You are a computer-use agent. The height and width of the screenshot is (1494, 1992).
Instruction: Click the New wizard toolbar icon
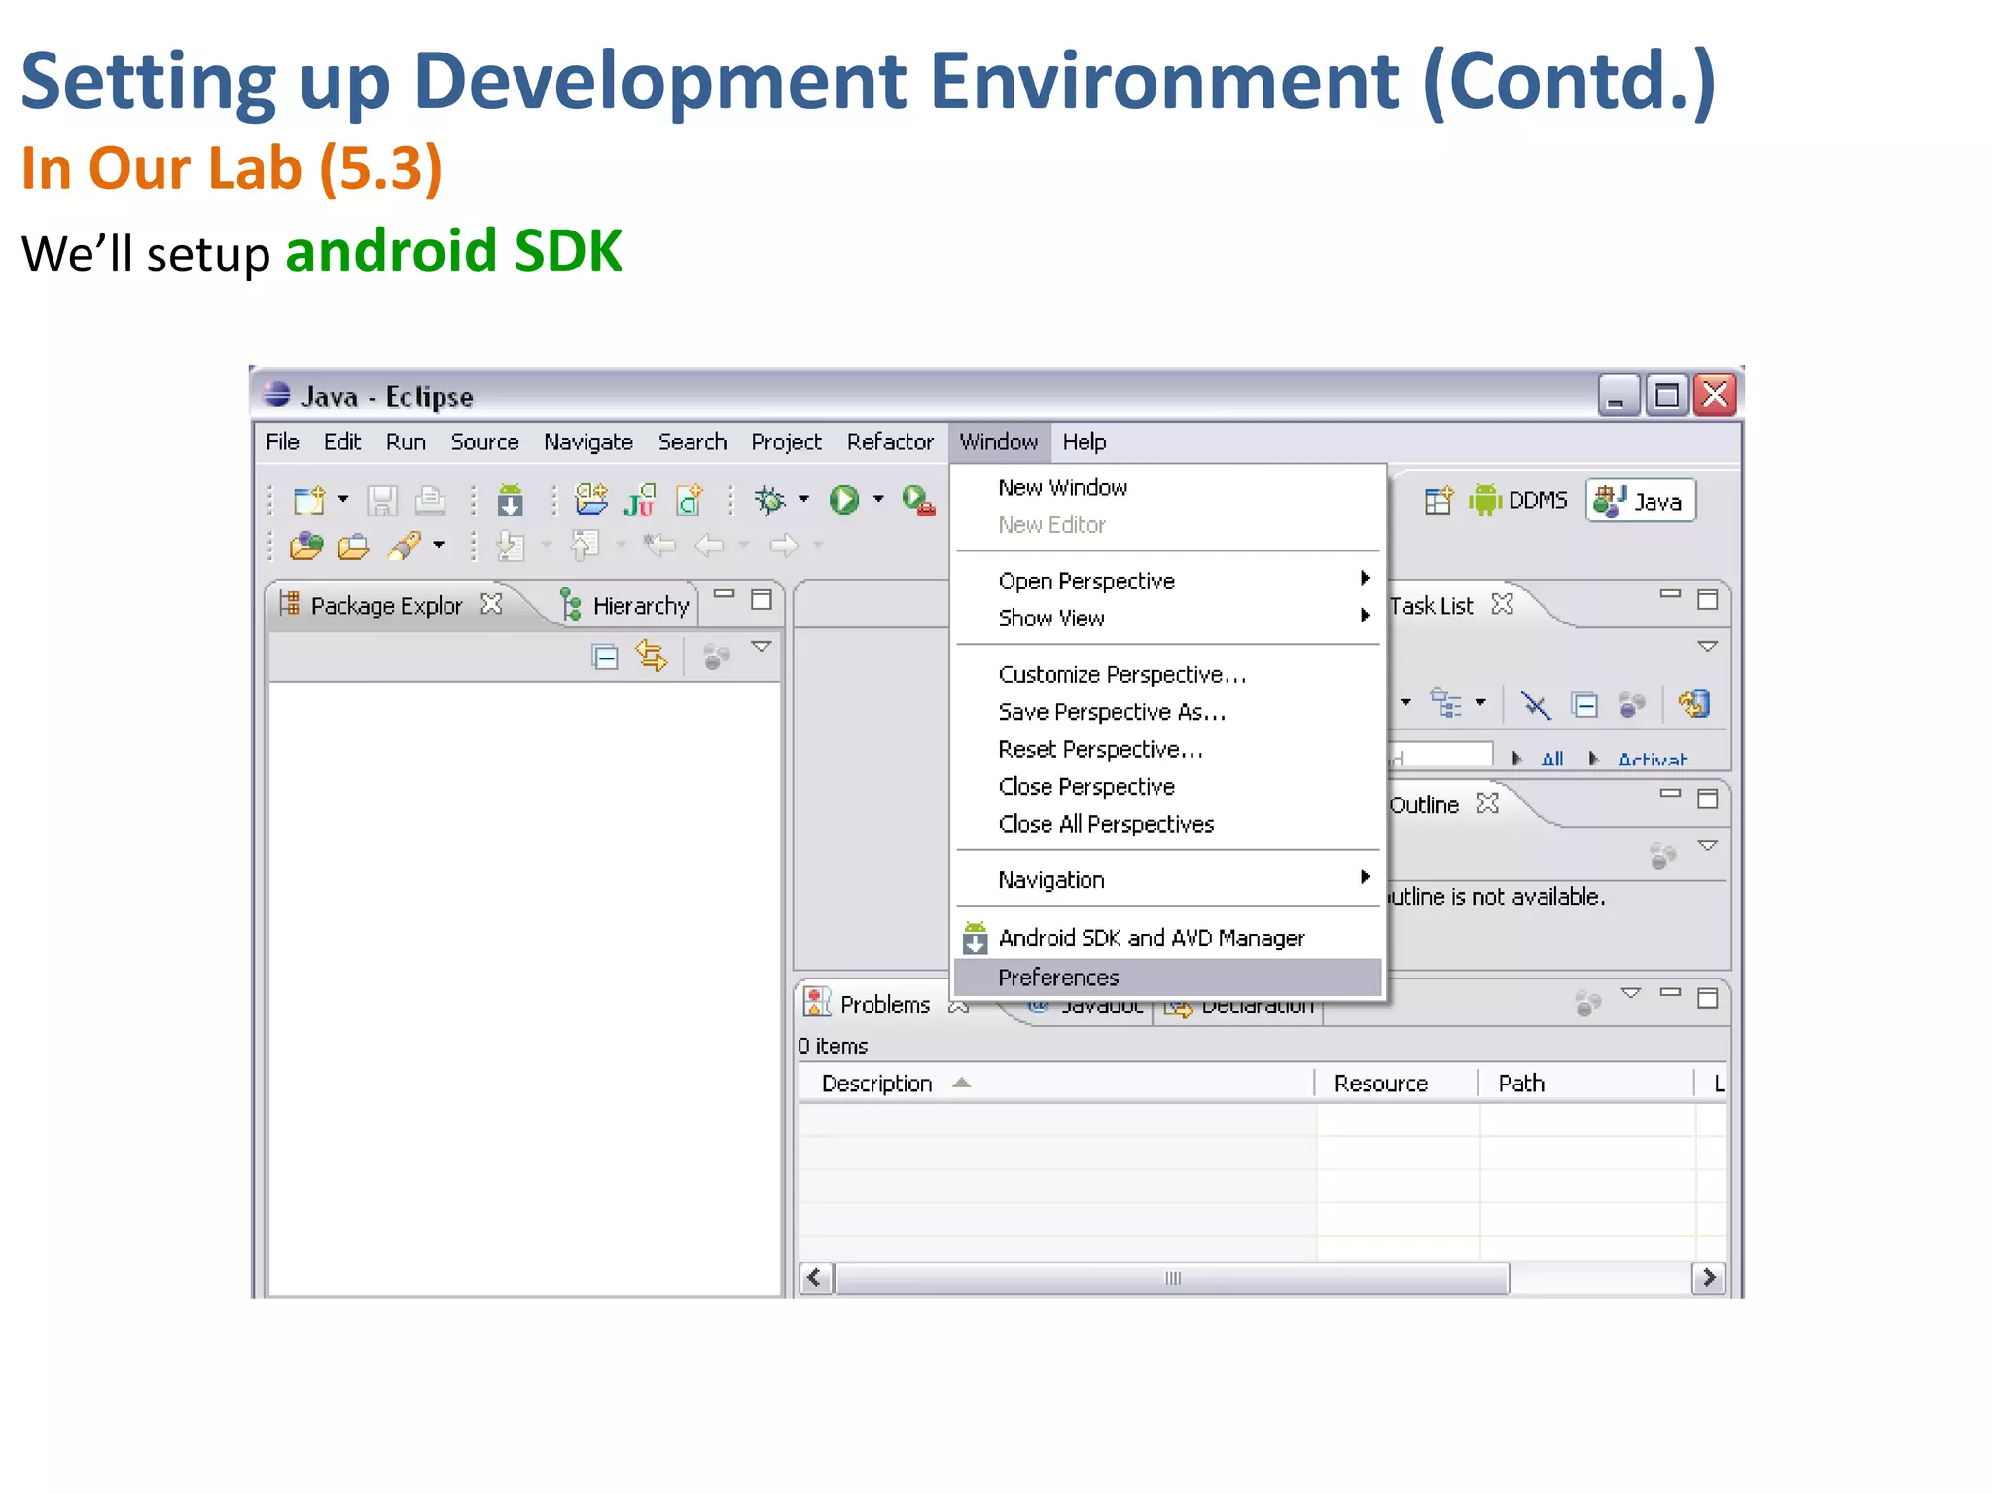point(309,501)
